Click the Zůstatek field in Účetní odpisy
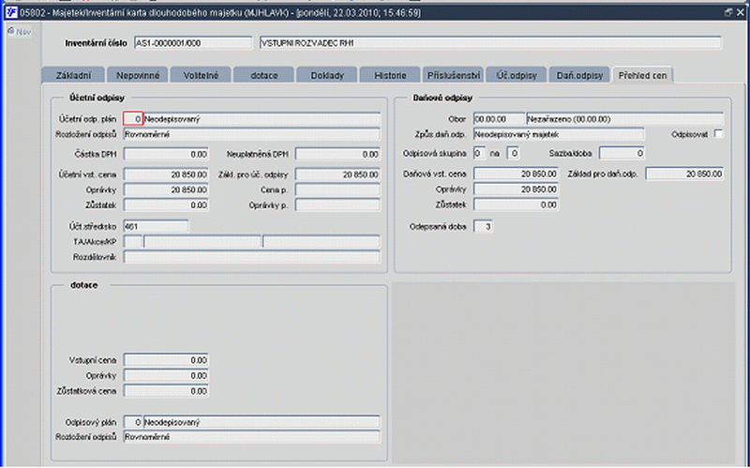This screenshot has height=468, width=750. pyautogui.click(x=166, y=205)
